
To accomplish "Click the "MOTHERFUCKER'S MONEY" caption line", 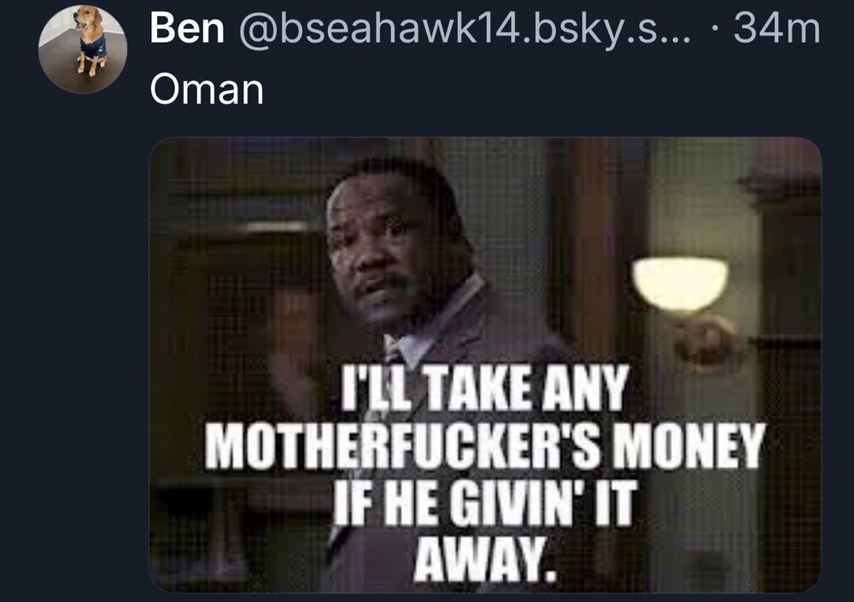I will [485, 446].
